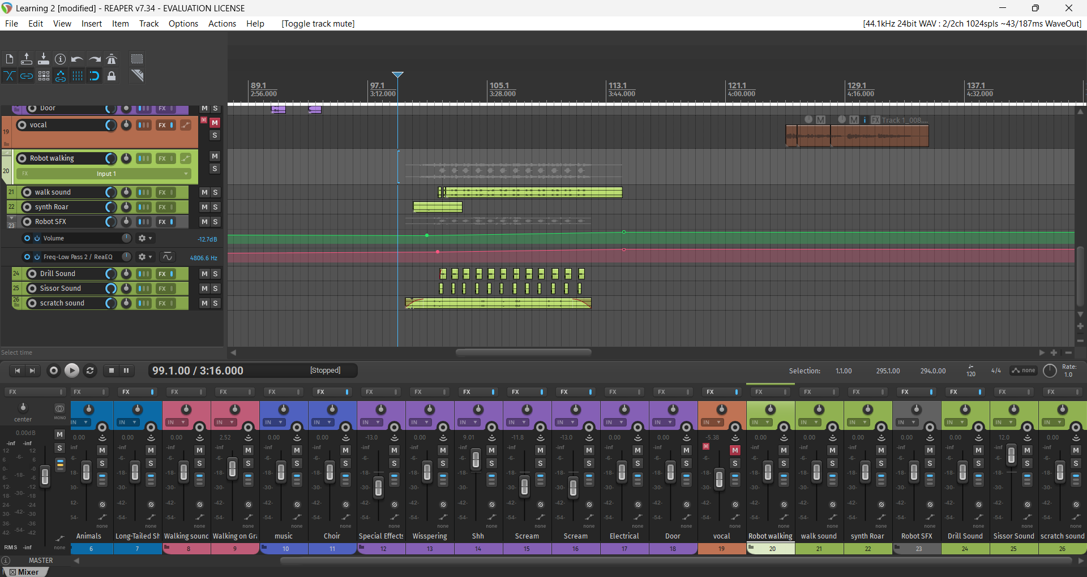Click the horizontal arrange scrollbar
1087x577 pixels.
tap(524, 352)
